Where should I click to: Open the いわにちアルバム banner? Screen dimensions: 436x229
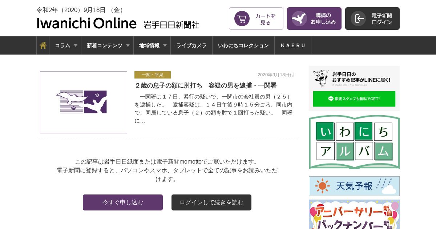coord(354,142)
